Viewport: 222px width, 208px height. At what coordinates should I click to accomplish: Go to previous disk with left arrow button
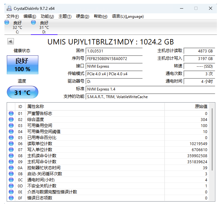pyautogui.click(x=10, y=41)
